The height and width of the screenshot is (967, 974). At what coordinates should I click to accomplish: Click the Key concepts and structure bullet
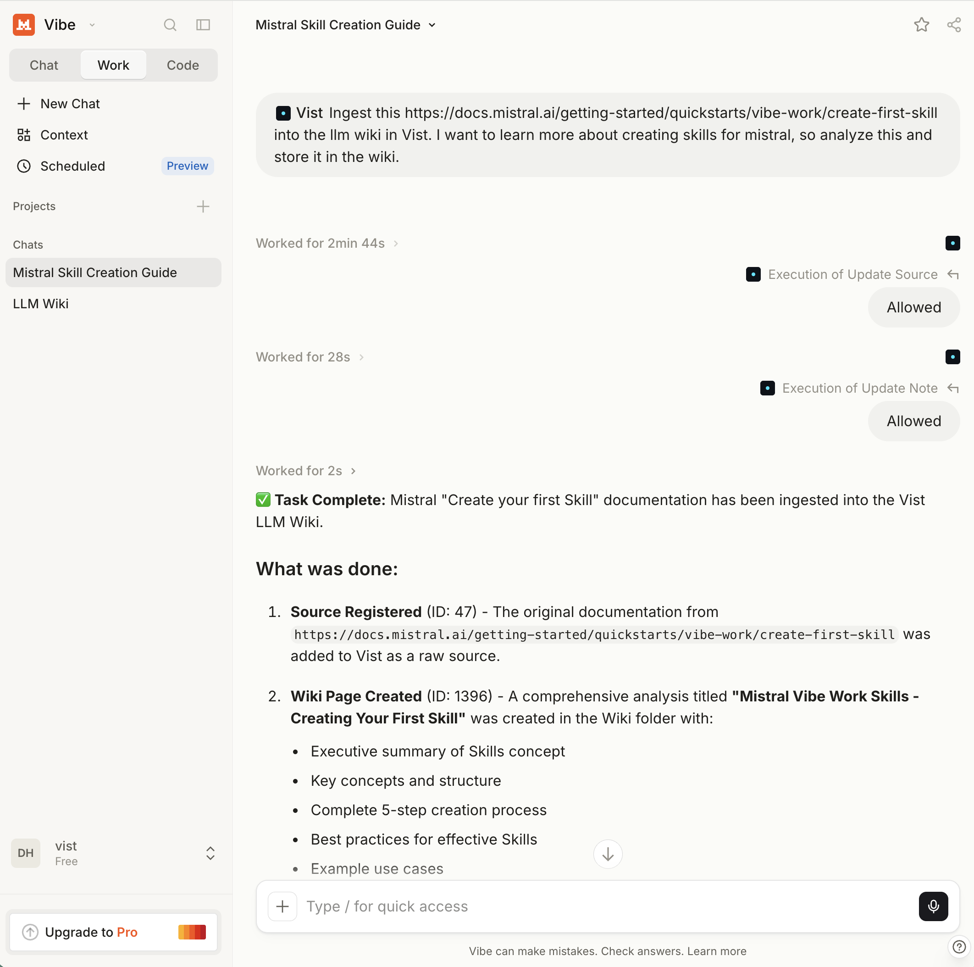coord(406,781)
